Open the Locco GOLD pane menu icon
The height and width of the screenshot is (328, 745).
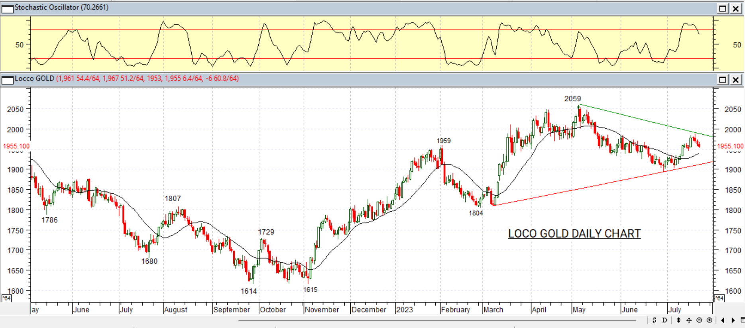point(7,80)
